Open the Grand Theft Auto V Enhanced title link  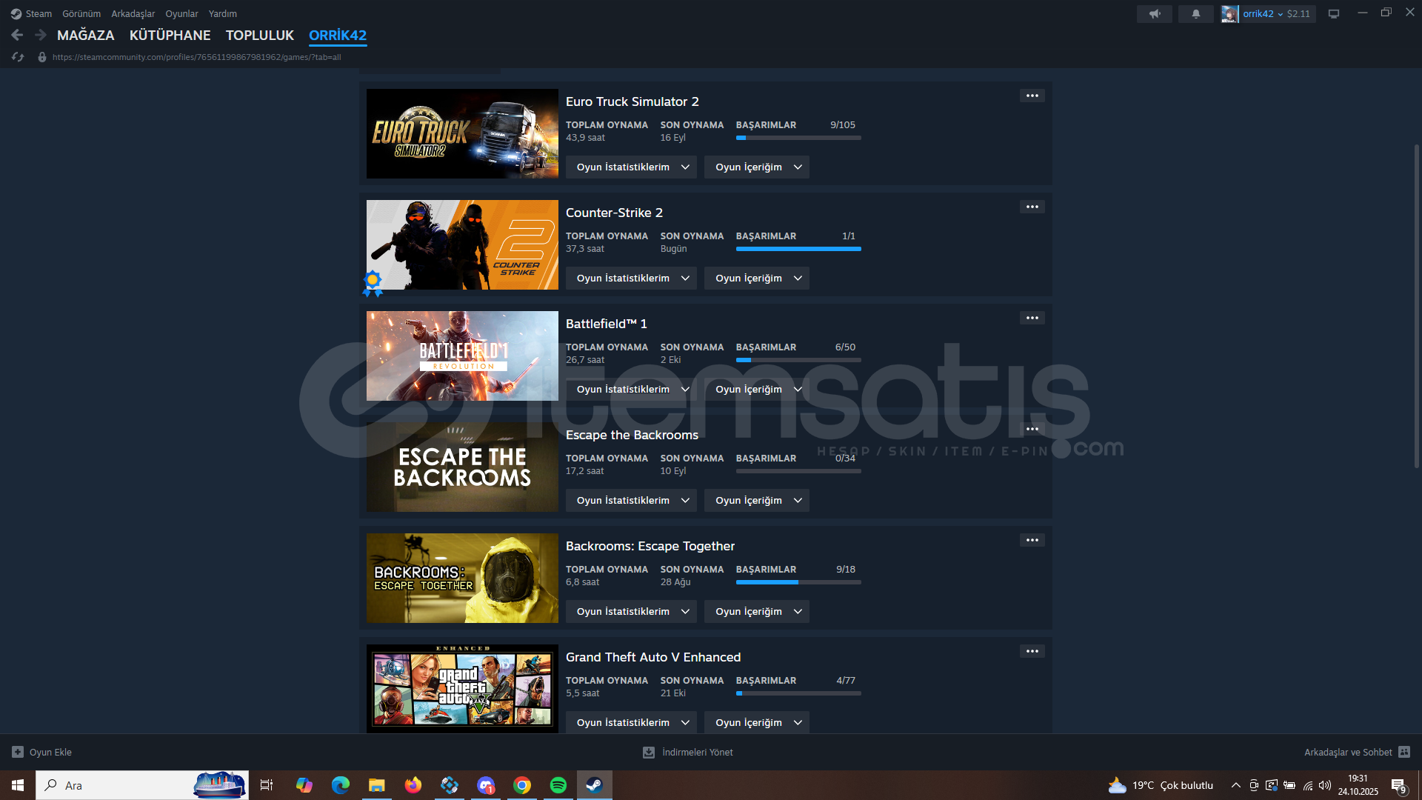point(652,657)
